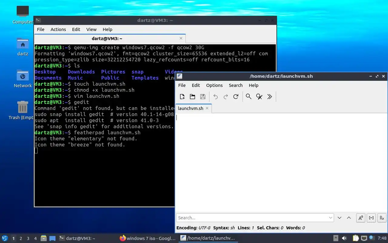Screen dimensions: 388x243
Task: Click the Encoding UTF-8 status text
Action: [193, 228]
